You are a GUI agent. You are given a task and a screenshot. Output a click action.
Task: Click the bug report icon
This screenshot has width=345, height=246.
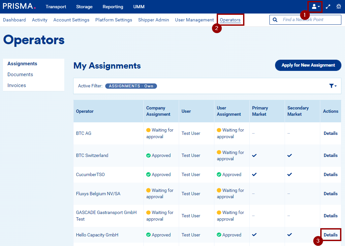pyautogui.click(x=338, y=7)
